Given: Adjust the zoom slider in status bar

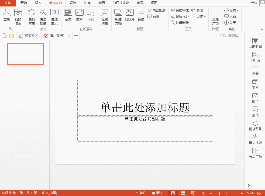Looking at the screenshot, I should [x=219, y=193].
